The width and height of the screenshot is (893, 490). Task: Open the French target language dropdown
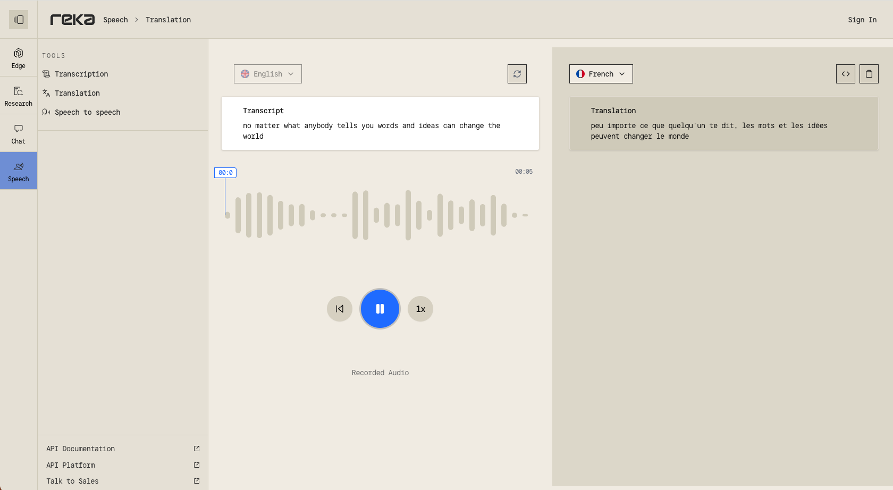pyautogui.click(x=601, y=74)
